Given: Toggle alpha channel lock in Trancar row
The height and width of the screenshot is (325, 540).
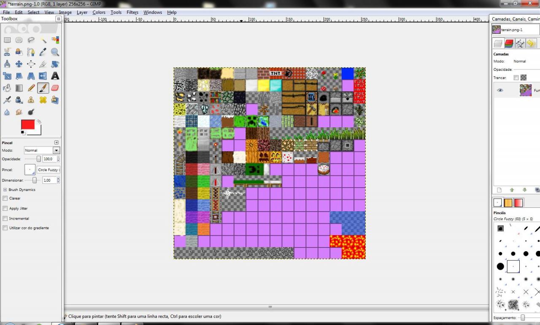Looking at the screenshot, I should pos(524,78).
